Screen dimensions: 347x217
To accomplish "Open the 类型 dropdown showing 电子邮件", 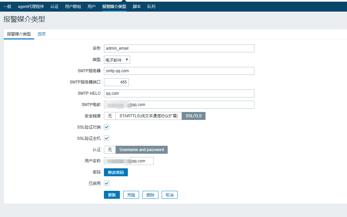I will [x=117, y=60].
